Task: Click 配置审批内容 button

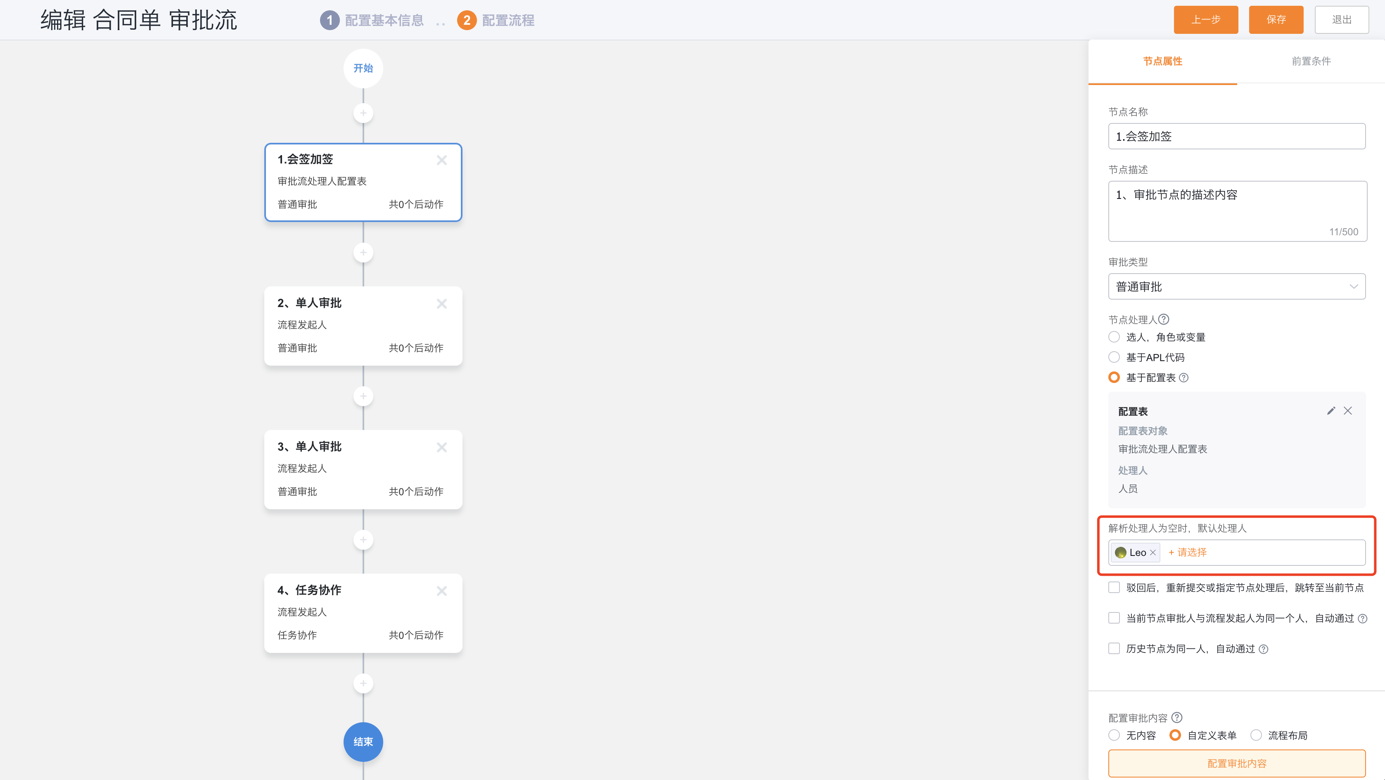Action: click(x=1237, y=763)
